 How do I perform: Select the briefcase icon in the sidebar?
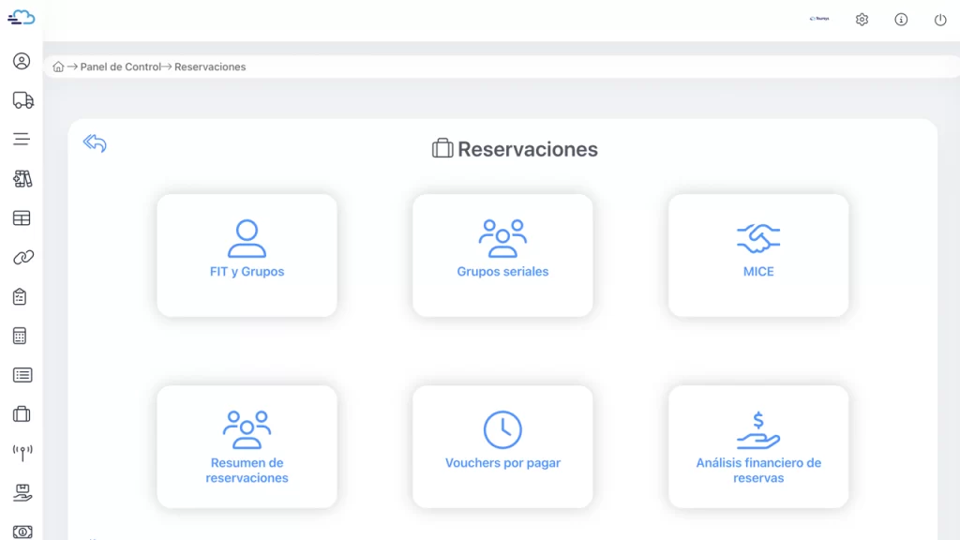click(x=21, y=413)
